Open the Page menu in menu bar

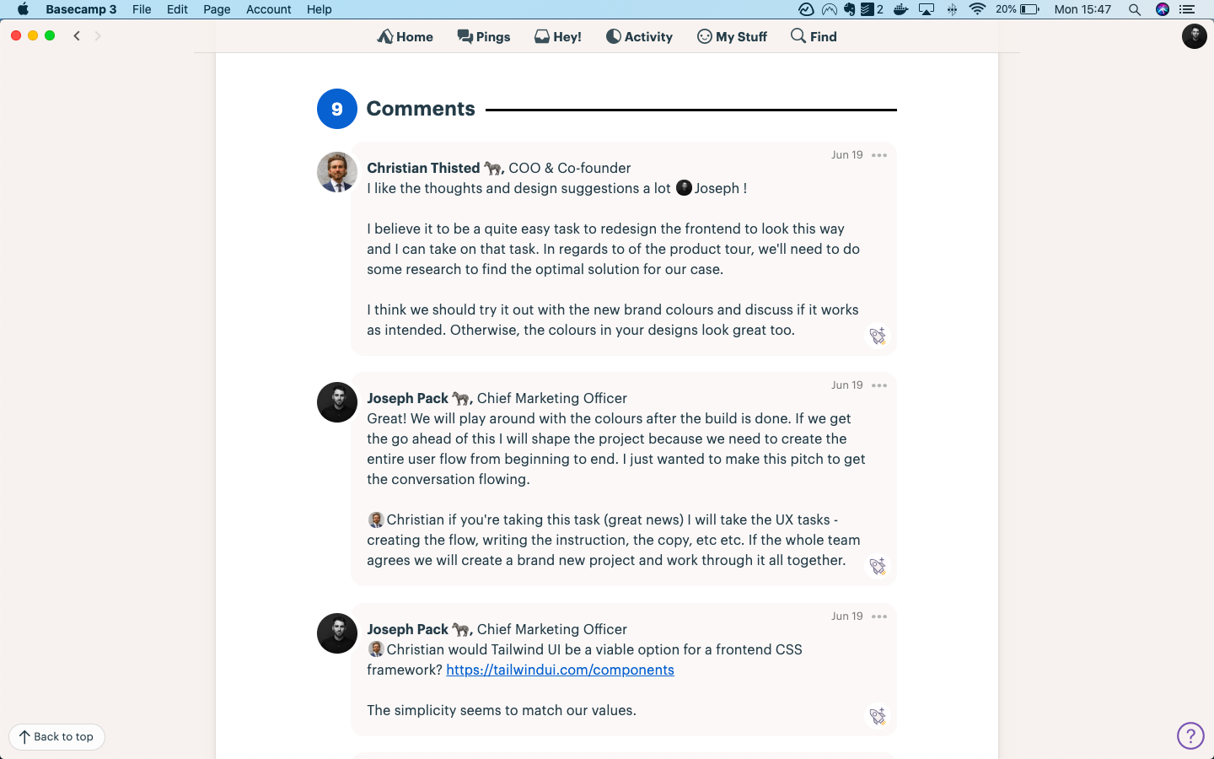[x=217, y=9]
